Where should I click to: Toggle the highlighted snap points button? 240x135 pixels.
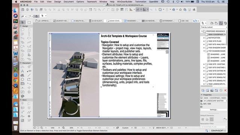[x=144, y=10]
